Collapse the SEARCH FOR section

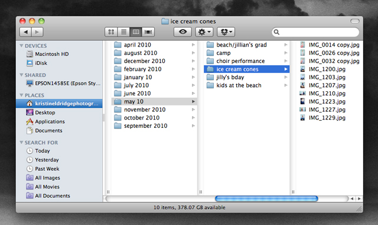[x=21, y=143]
